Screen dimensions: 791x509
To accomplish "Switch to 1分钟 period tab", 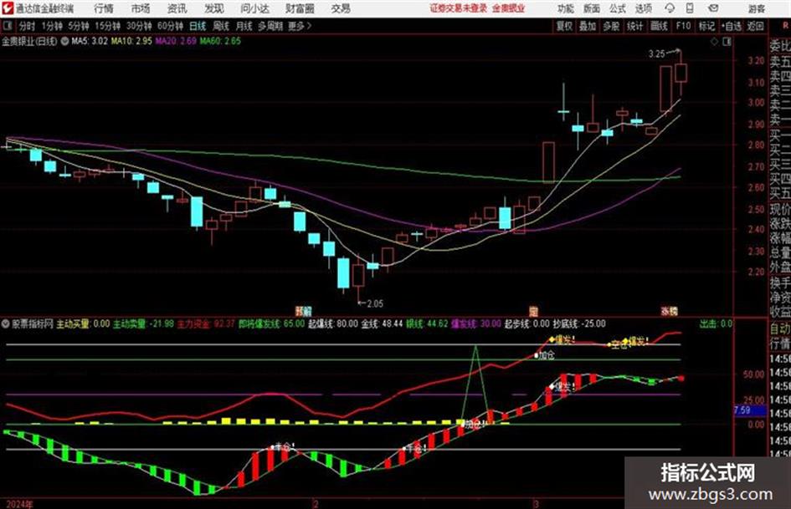I will pyautogui.click(x=51, y=26).
